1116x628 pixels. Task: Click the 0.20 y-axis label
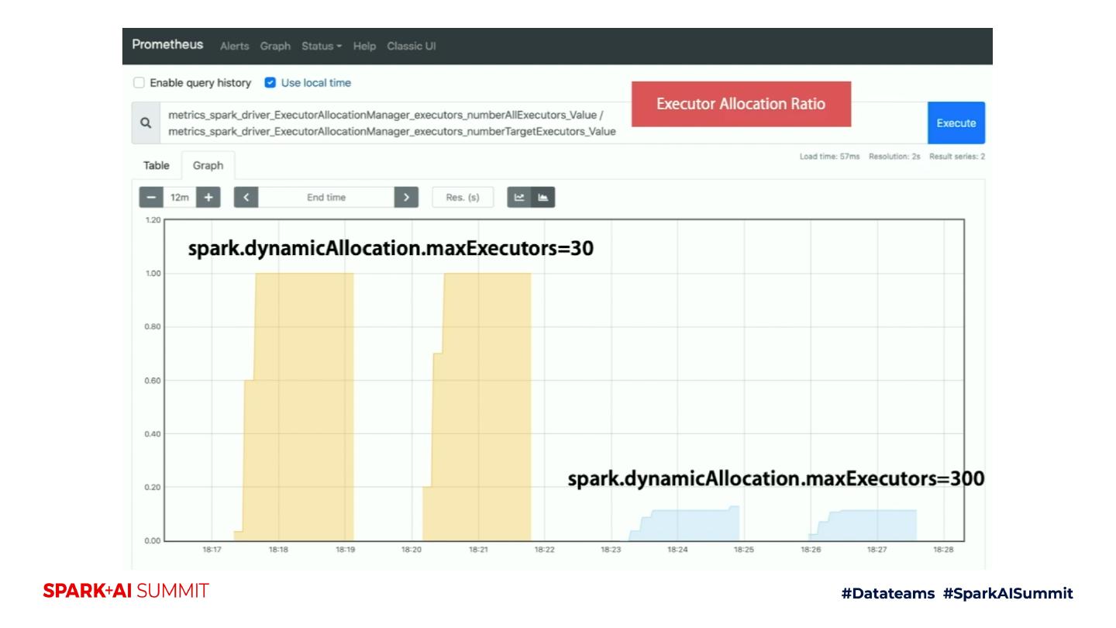click(x=152, y=488)
